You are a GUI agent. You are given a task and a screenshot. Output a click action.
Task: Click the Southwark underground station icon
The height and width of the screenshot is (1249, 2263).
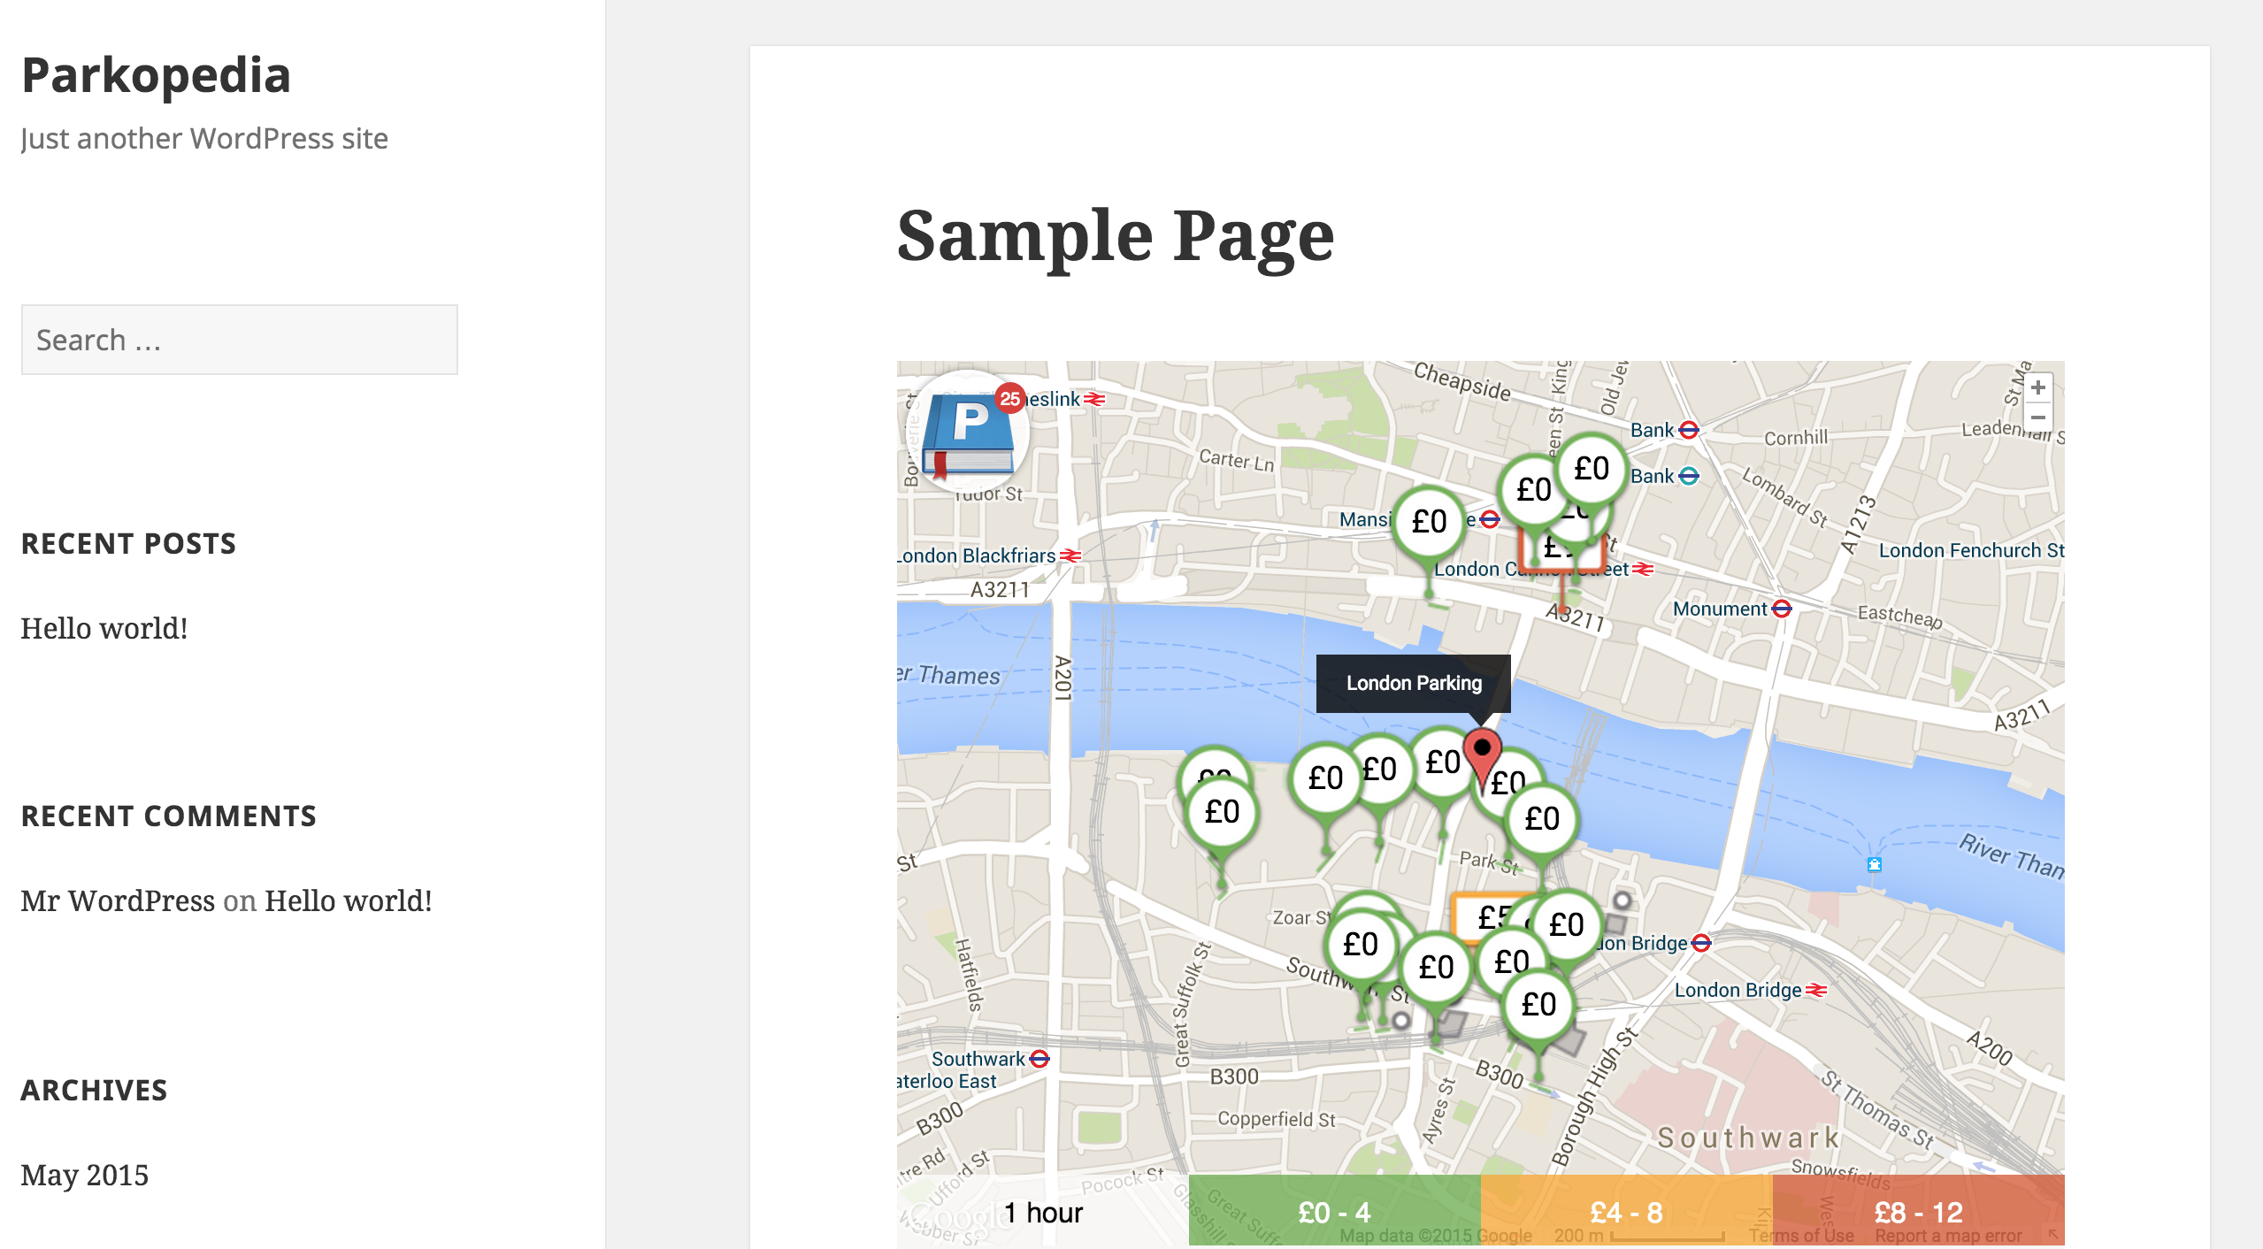pos(1039,1059)
